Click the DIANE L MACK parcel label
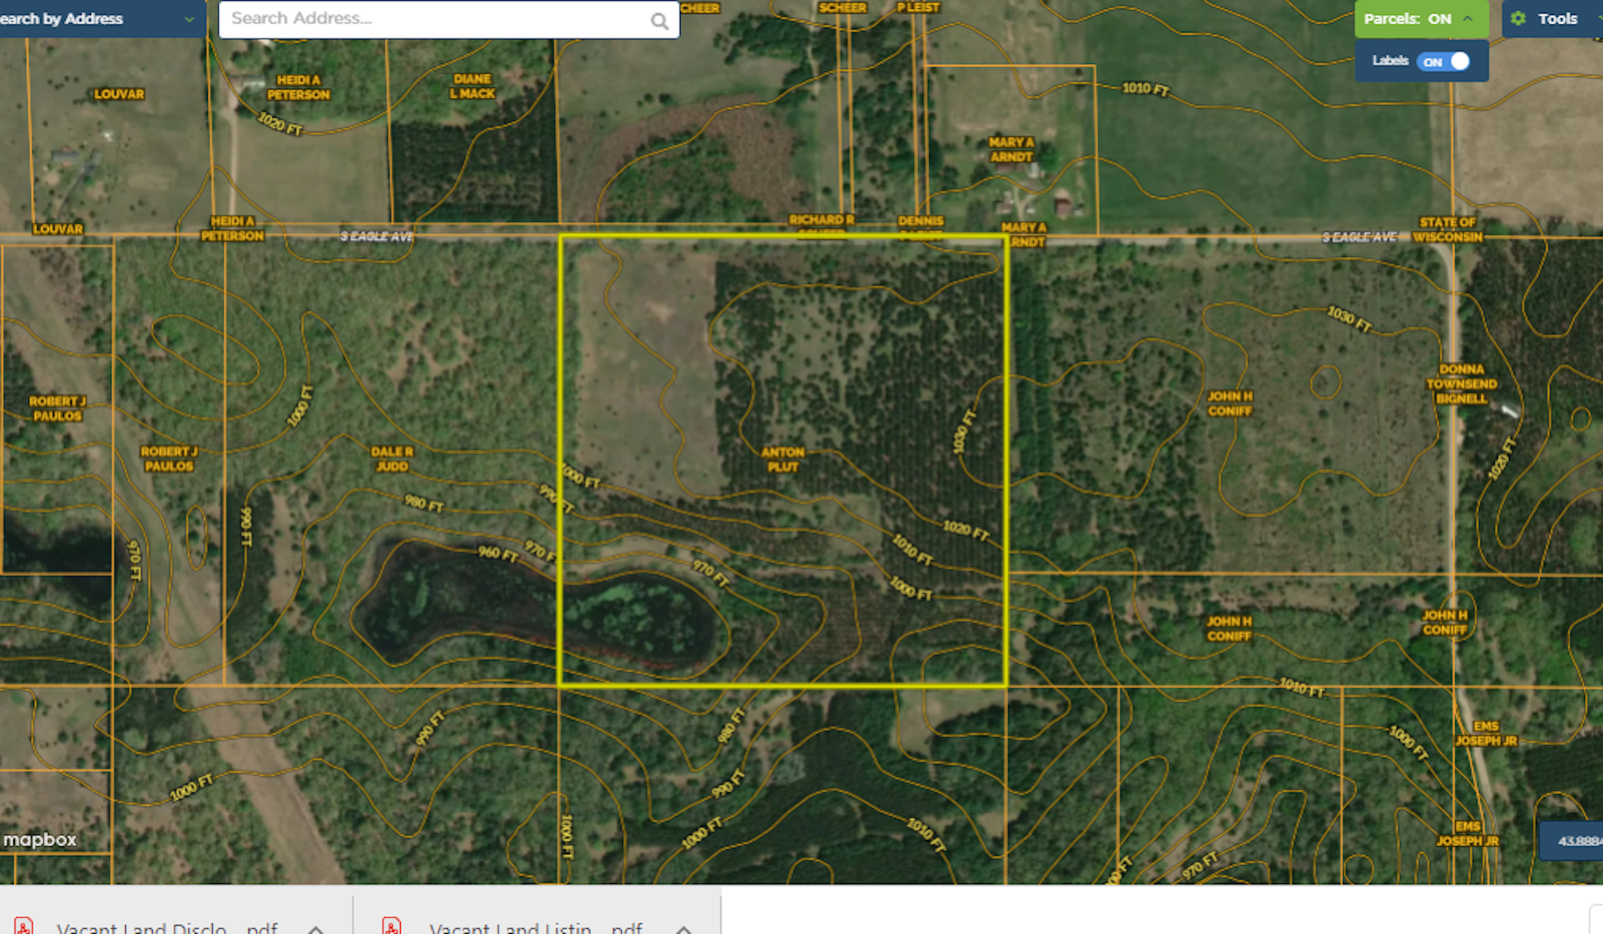Viewport: 1603px width, 934px height. pos(472,86)
